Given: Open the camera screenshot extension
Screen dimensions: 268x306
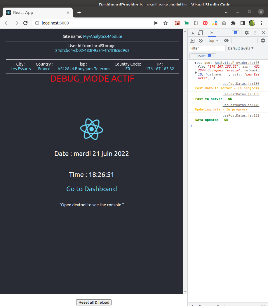Looking at the screenshot, I should click(x=224, y=23).
